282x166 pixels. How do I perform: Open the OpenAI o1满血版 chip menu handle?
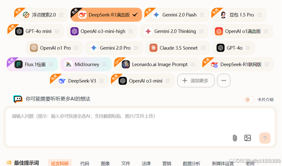[266, 31]
